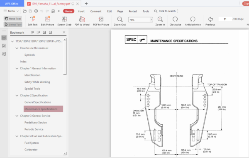
Task: Collapse the 115P/130P/L130P root bookmark
Action: point(12,41)
